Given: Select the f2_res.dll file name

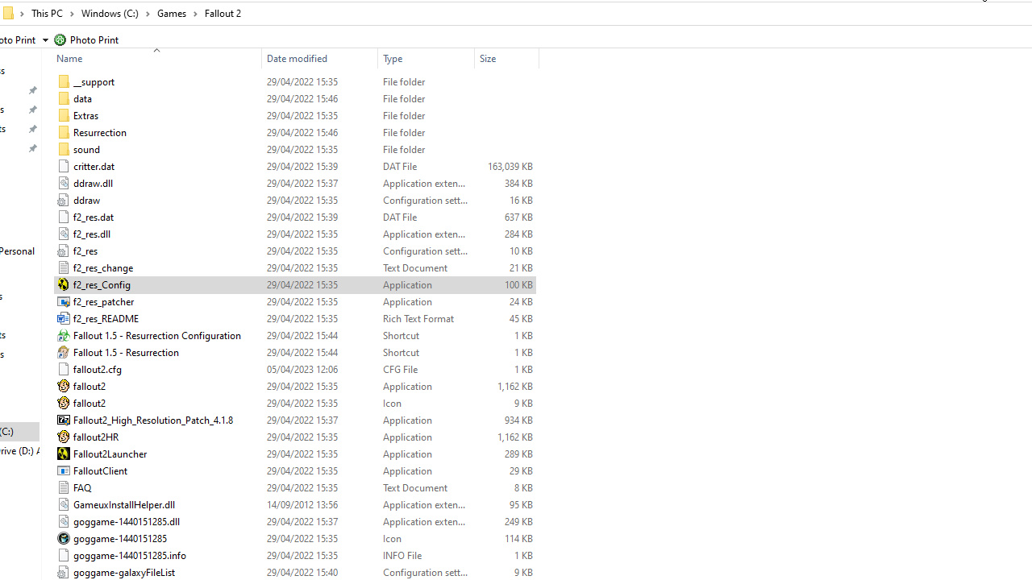Looking at the screenshot, I should point(92,234).
